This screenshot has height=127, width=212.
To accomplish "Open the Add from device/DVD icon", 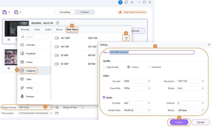I will (x=16, y=12).
